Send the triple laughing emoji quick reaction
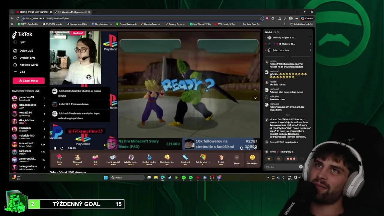Image resolution: width=384 pixels, height=216 pixels. (x=291, y=159)
